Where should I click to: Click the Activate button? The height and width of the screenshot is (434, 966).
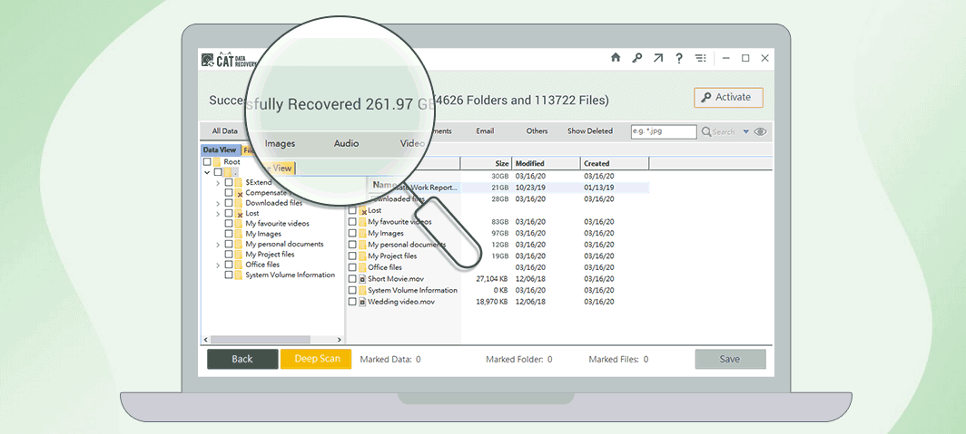[728, 98]
